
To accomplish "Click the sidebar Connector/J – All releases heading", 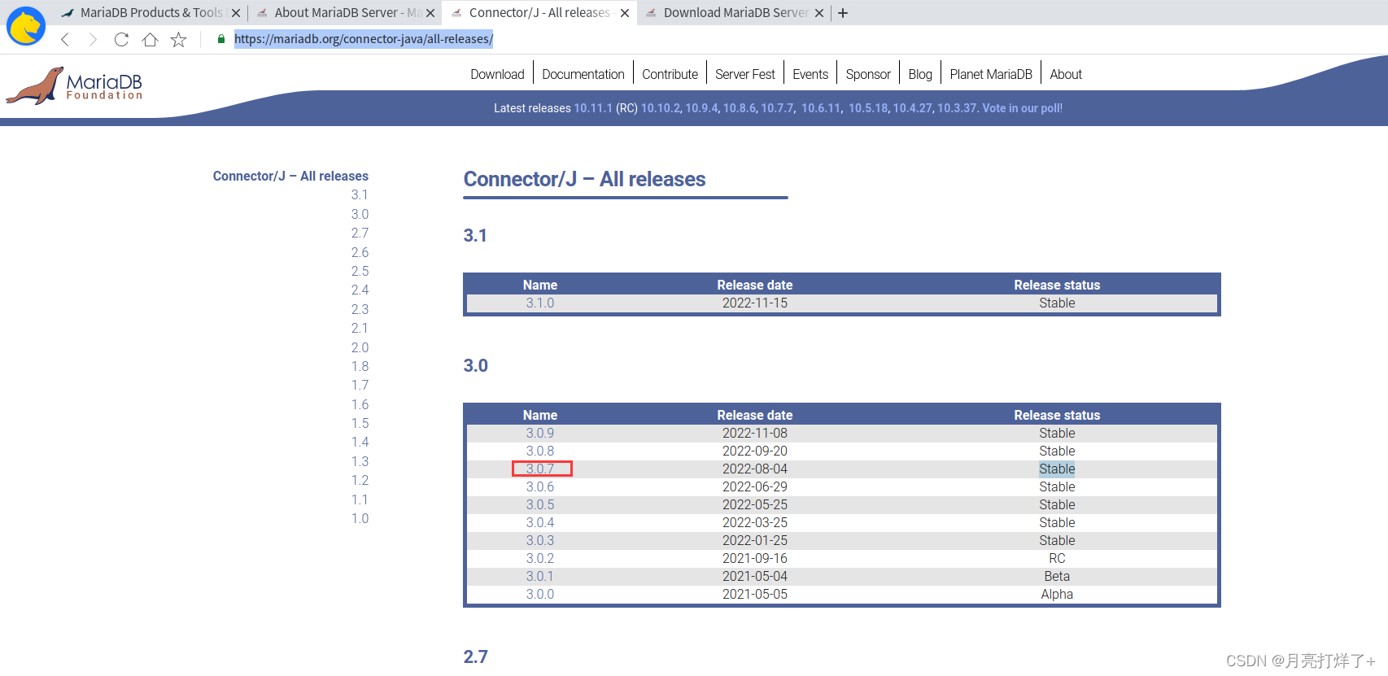I will [x=290, y=176].
